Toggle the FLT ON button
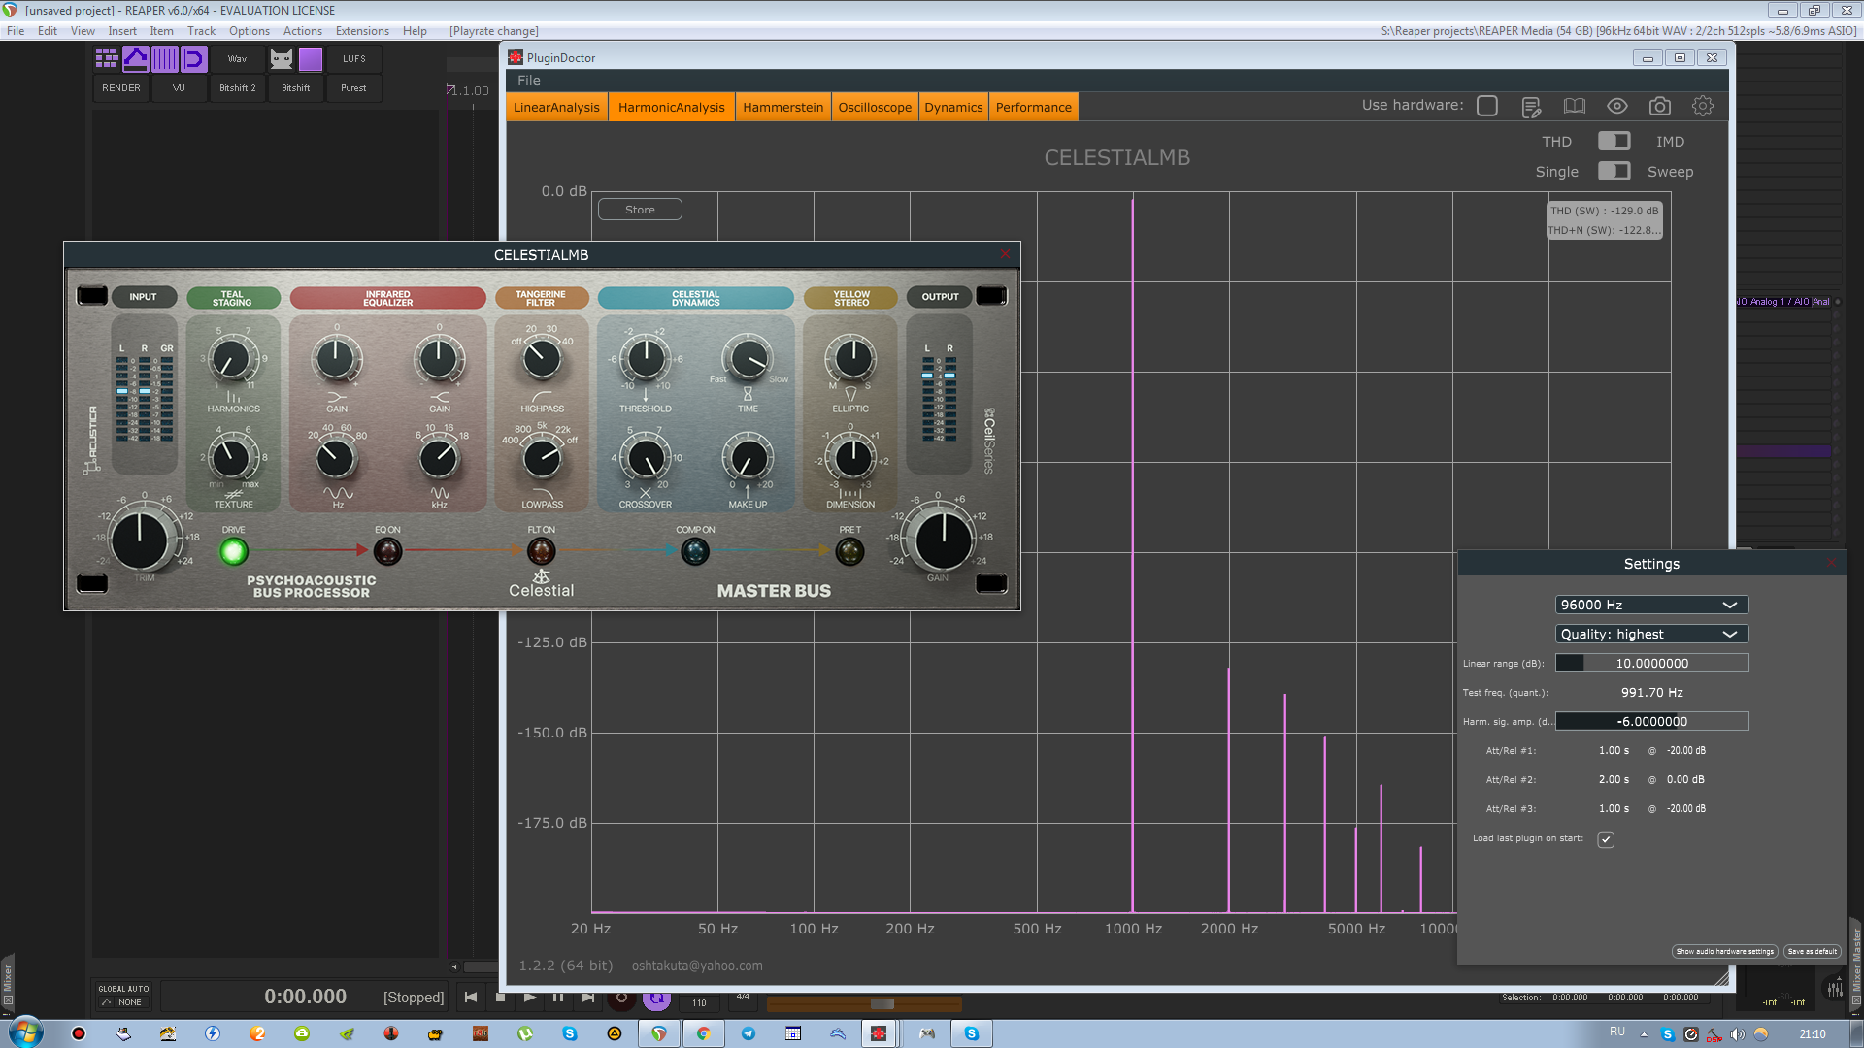This screenshot has width=1864, height=1048. [541, 551]
